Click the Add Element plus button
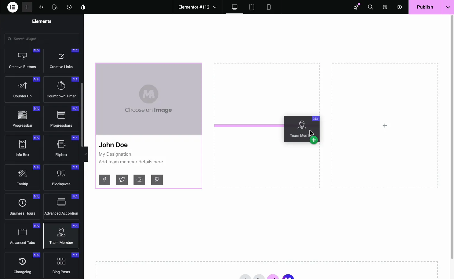454x279 pixels. [x=27, y=7]
